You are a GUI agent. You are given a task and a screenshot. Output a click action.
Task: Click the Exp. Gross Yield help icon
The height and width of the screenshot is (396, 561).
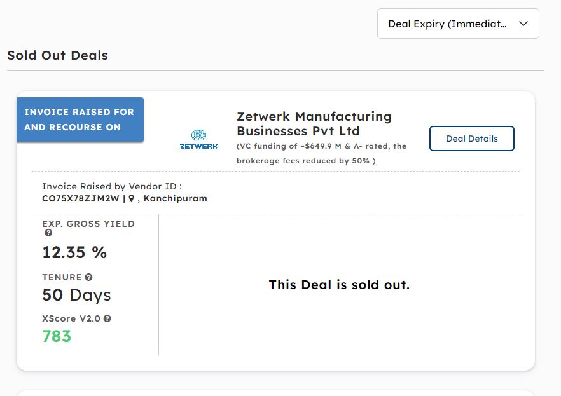click(48, 233)
